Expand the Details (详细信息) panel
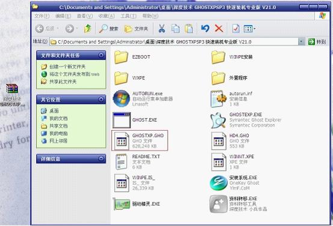Image resolution: width=333 pixels, height=226 pixels. (x=101, y=159)
